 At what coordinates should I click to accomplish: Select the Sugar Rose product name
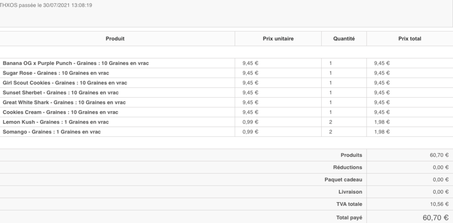click(x=56, y=73)
